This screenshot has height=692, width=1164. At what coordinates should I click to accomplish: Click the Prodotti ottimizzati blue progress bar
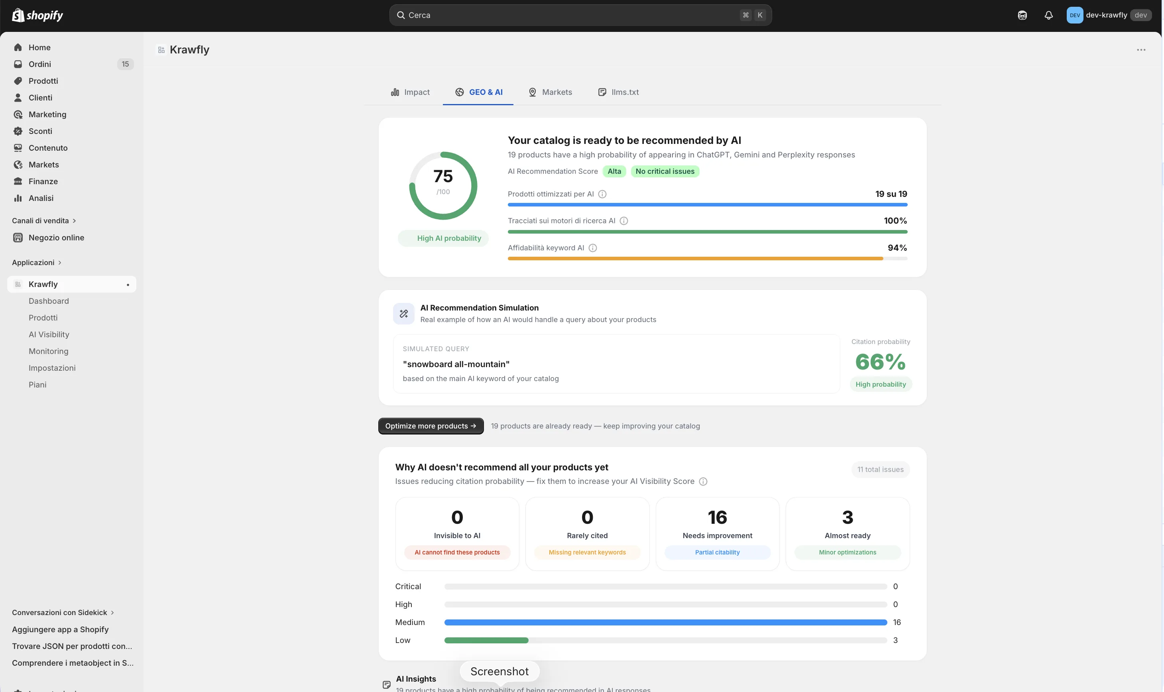click(707, 205)
